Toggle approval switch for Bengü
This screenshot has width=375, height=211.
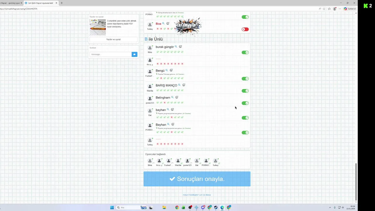pyautogui.click(x=245, y=79)
